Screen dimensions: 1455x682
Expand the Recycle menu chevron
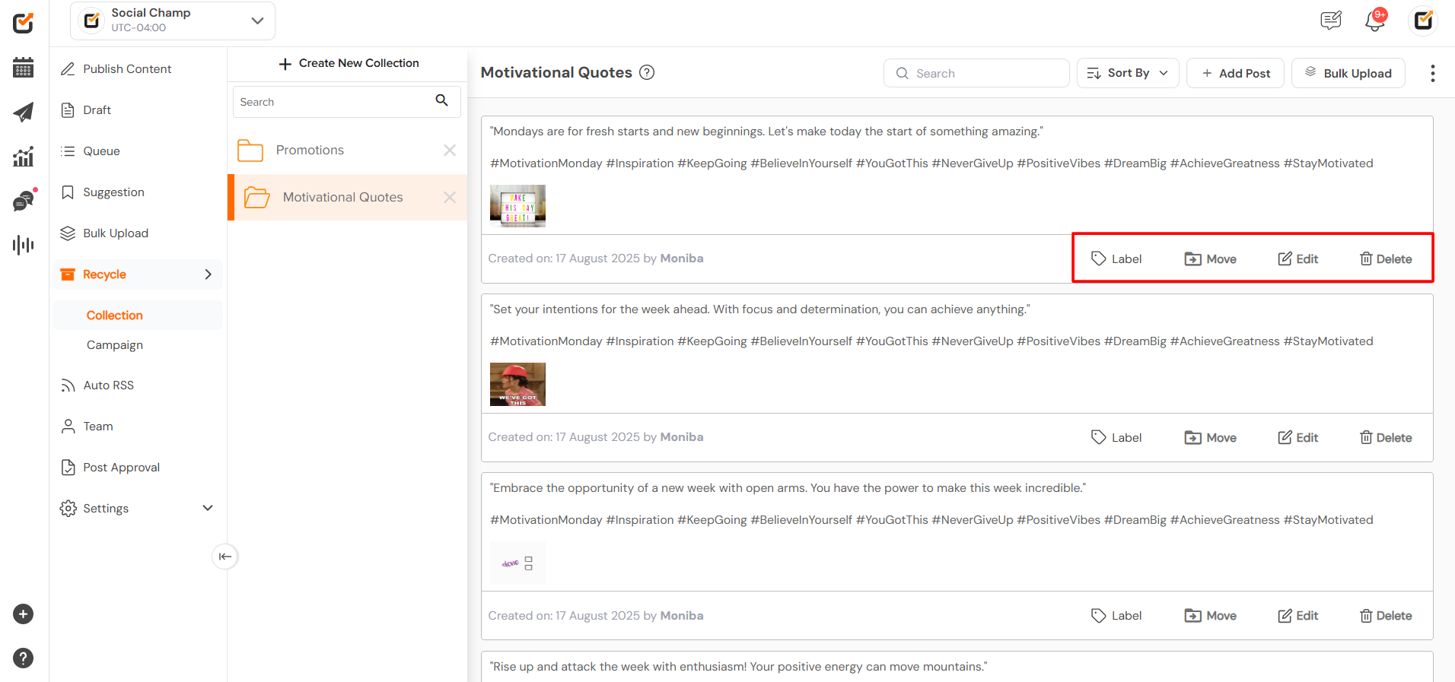(x=208, y=274)
